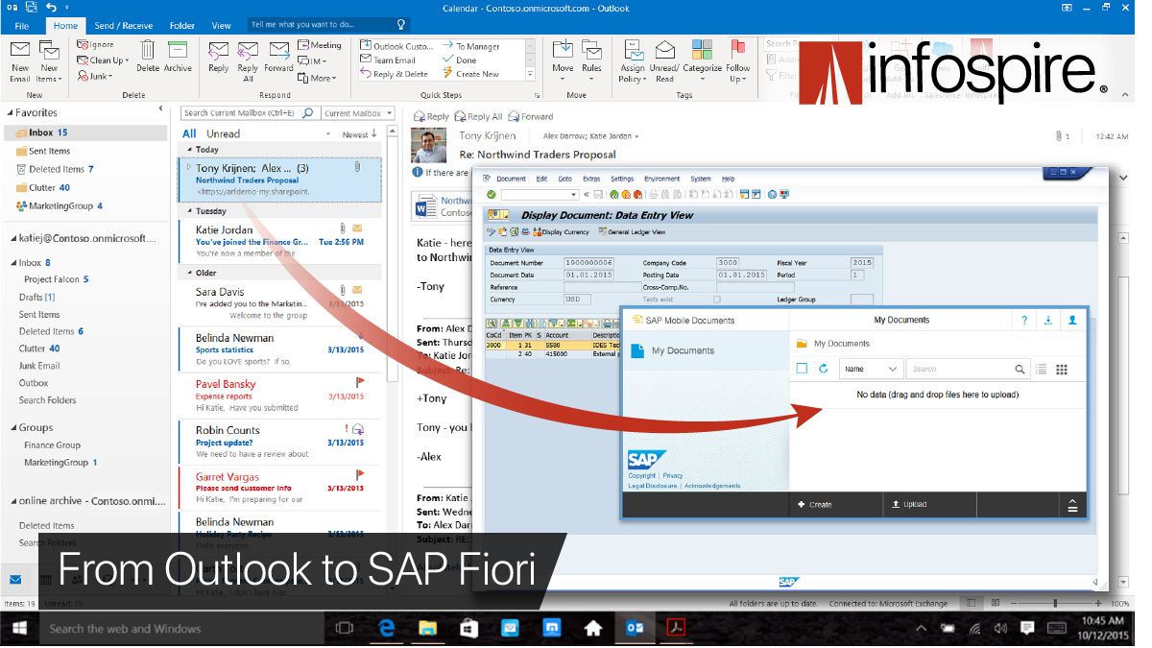Screen dimensions: 1152x648
Task: Click General Ledger View button in SAP
Action: [x=632, y=231]
